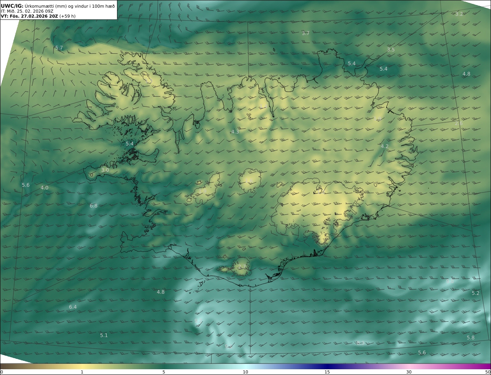
Task: Click the '15' tick on the color scale
Action: [327, 372]
